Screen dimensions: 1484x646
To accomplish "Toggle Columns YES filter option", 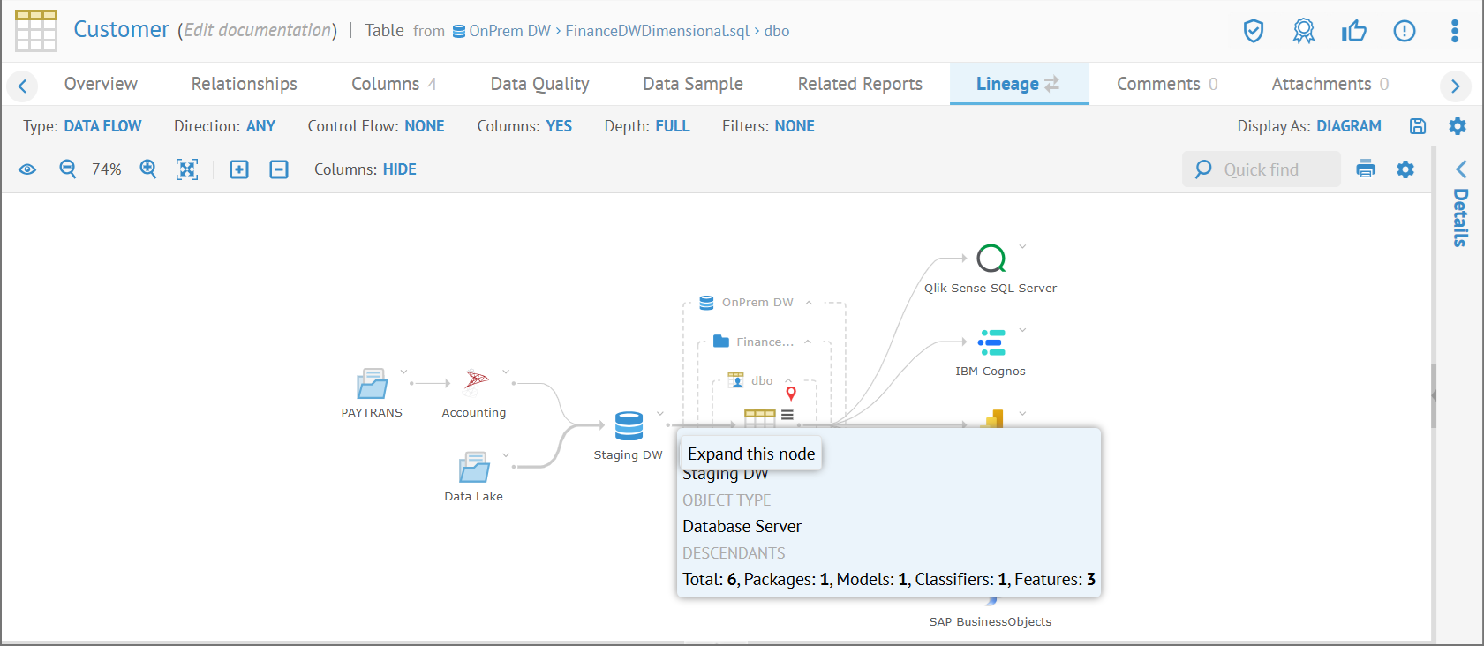I will (x=558, y=126).
